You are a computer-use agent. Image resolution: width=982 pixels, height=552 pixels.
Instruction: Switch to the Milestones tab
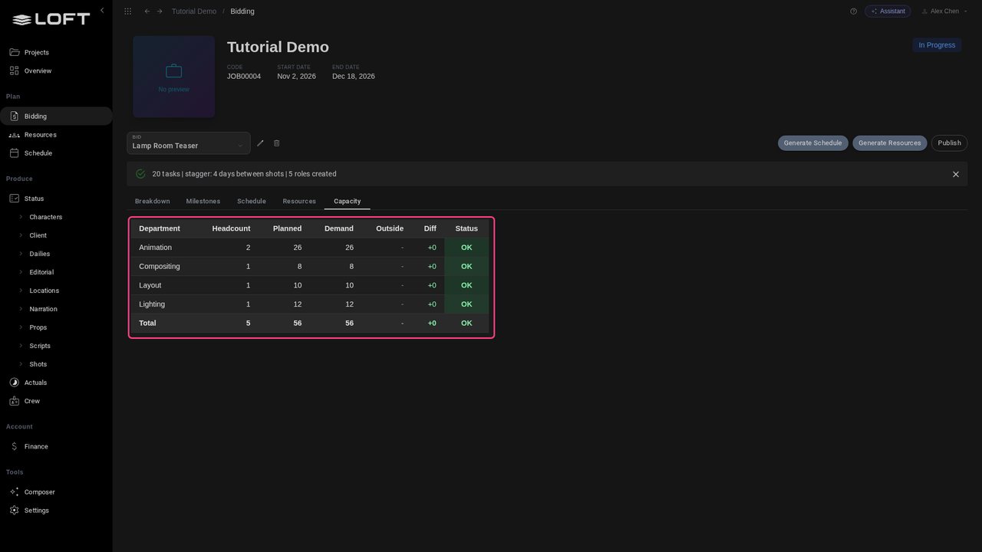pyautogui.click(x=203, y=202)
